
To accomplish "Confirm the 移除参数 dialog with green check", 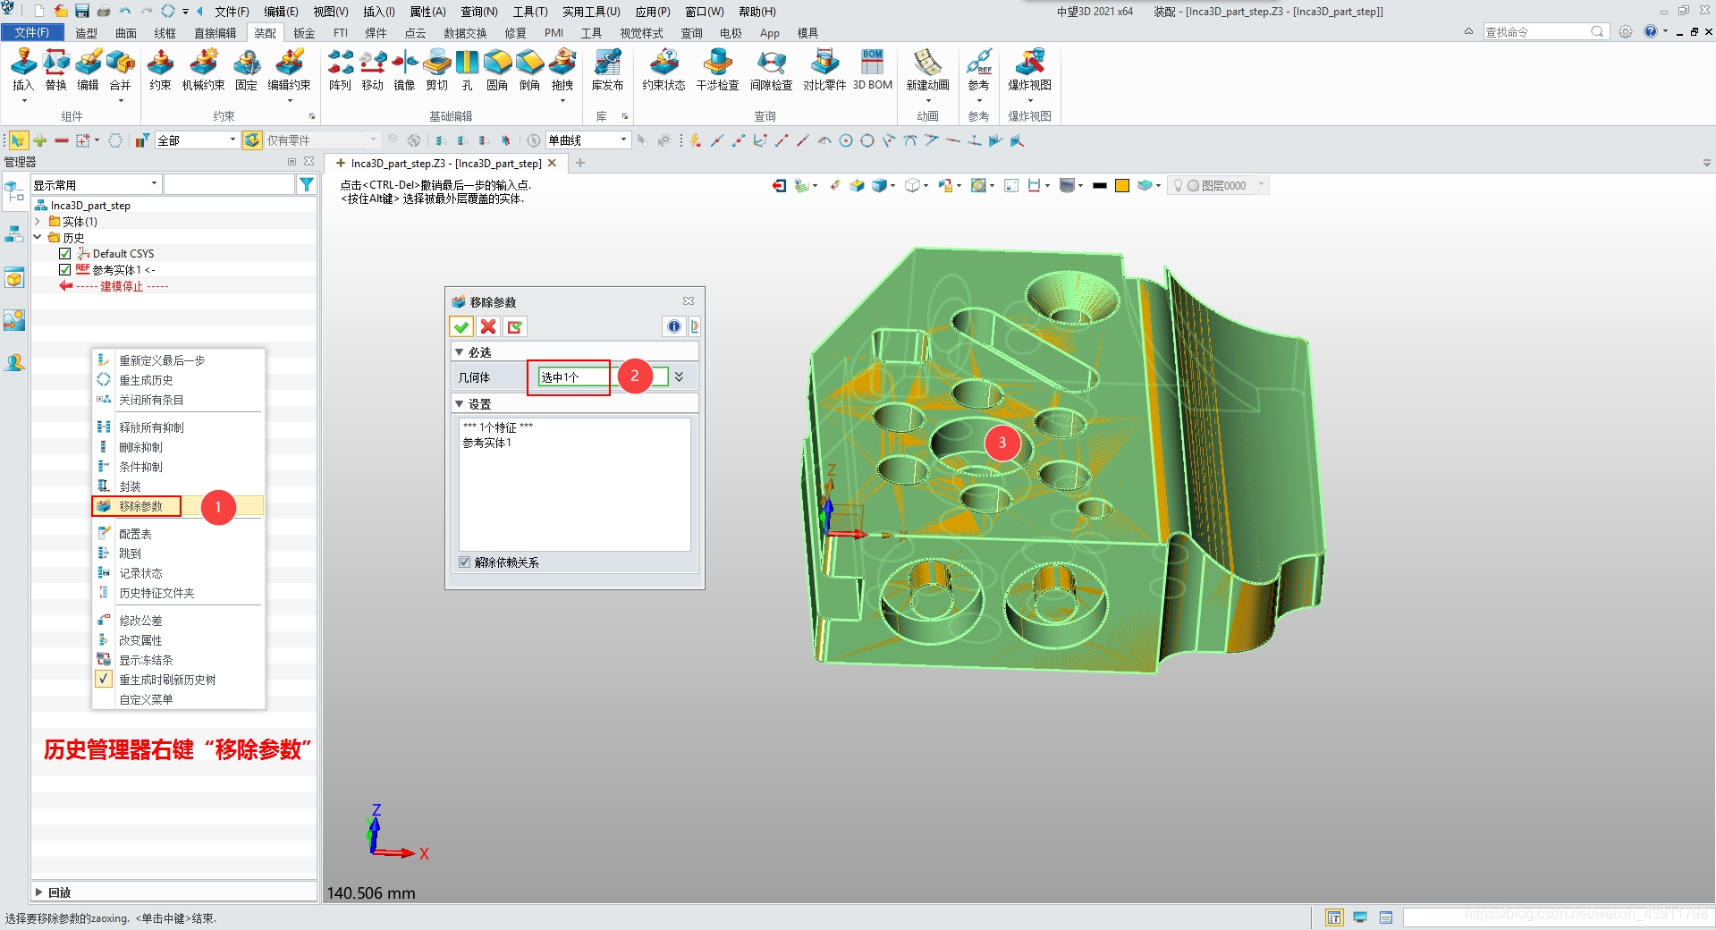I will (x=461, y=326).
